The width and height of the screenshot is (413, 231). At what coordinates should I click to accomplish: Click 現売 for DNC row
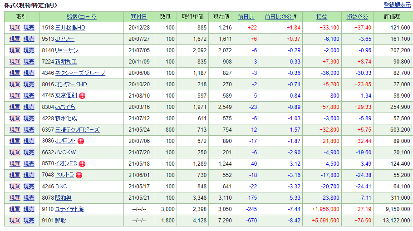(29, 186)
